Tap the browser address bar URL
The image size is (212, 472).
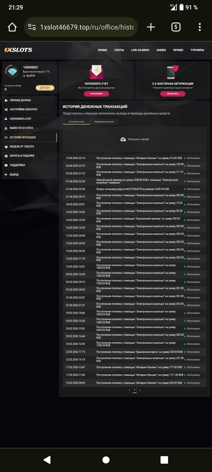pos(87,27)
